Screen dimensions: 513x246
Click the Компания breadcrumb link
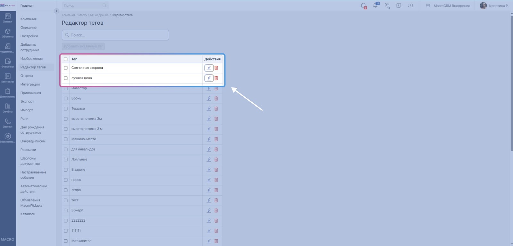(68, 15)
